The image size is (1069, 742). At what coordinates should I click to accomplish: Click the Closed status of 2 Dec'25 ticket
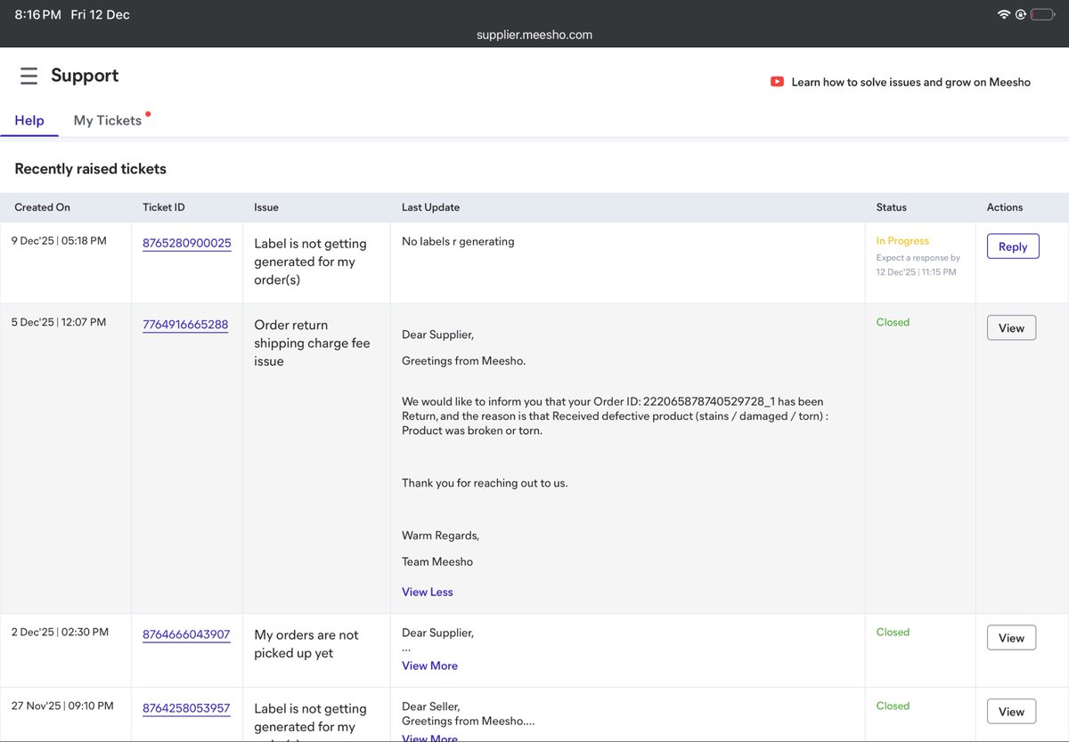click(893, 633)
